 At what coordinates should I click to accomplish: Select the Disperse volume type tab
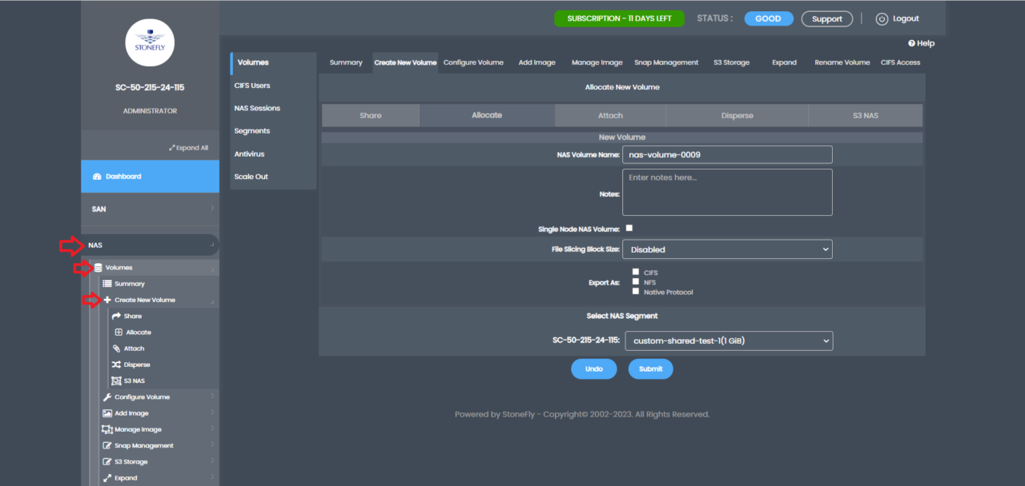tap(737, 116)
